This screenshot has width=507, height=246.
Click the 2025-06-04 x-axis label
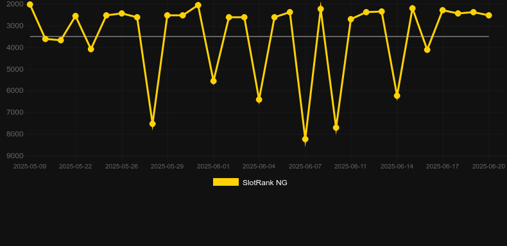pos(259,167)
